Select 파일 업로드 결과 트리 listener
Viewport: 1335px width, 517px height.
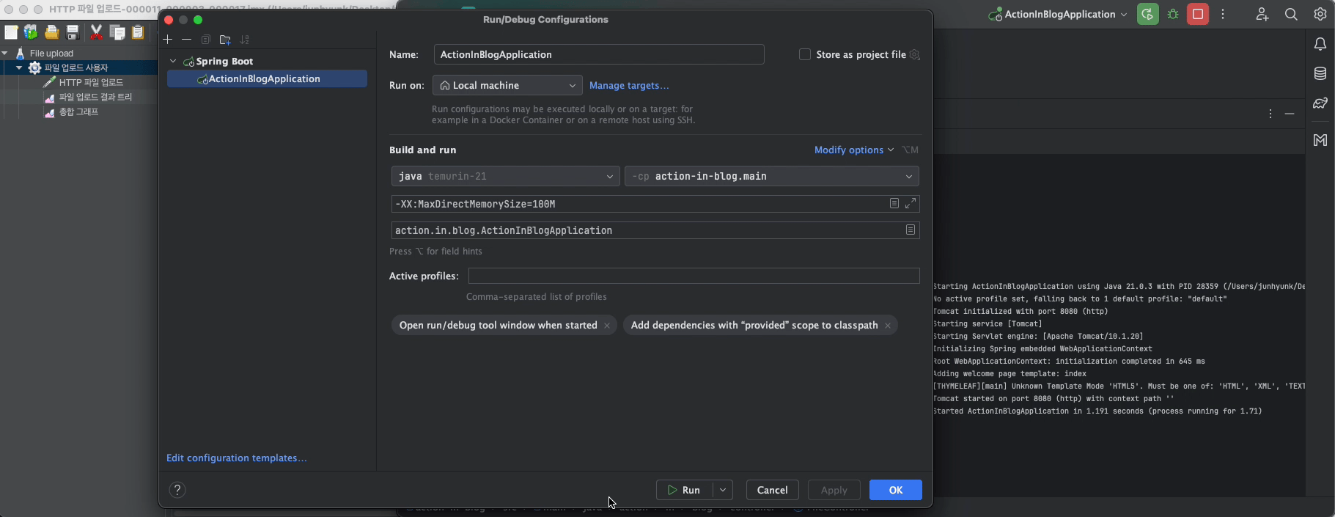coord(95,97)
